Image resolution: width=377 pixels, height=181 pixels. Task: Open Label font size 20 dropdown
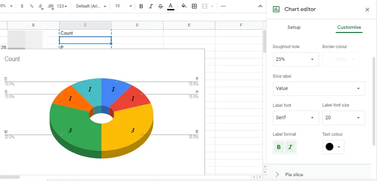(344, 117)
